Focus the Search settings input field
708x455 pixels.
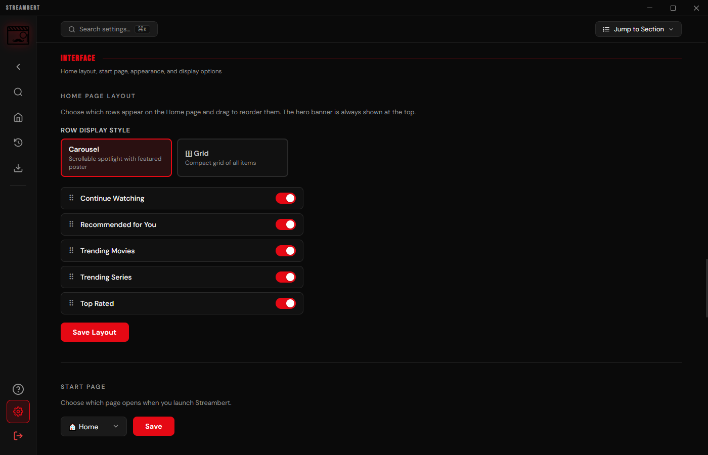(109, 29)
